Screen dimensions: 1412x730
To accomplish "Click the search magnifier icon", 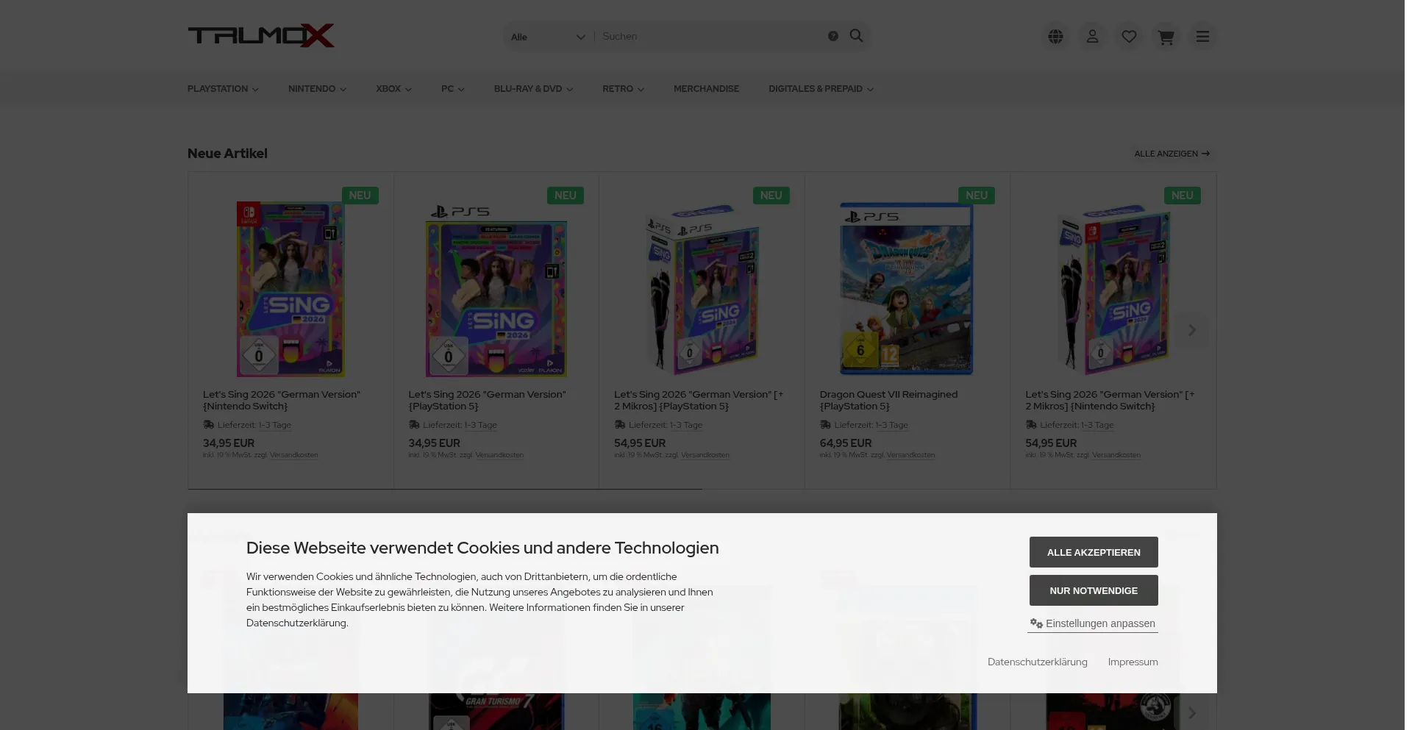I will (856, 36).
